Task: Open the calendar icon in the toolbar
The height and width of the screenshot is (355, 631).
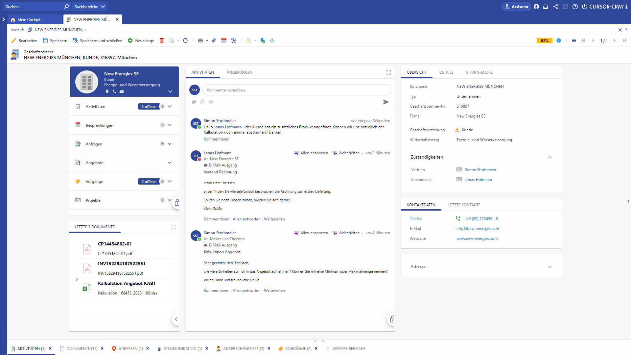Action: (224, 40)
